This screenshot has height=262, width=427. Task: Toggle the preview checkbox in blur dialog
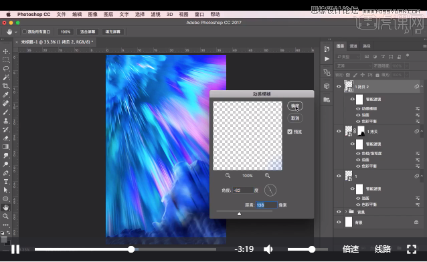tap(290, 132)
